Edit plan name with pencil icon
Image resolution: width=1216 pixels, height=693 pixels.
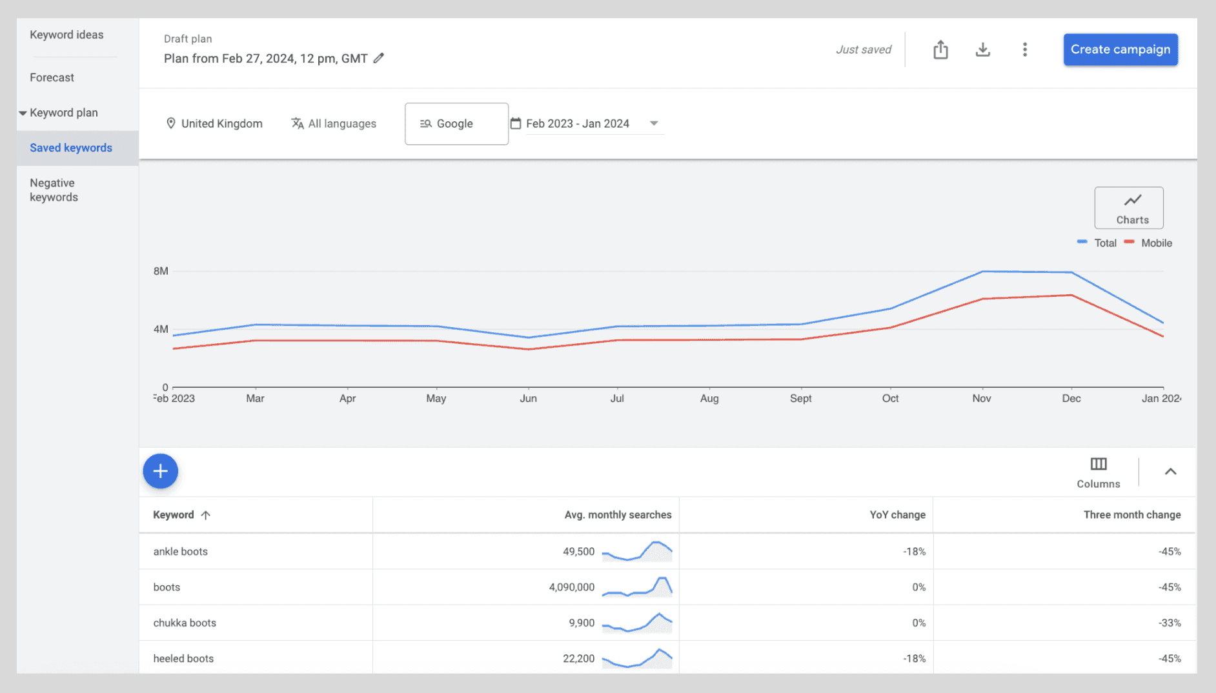click(379, 59)
